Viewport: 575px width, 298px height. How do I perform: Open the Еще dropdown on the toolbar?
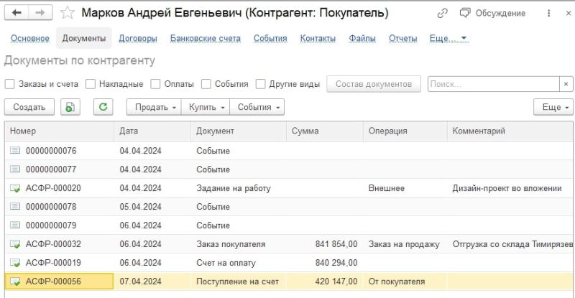(553, 107)
